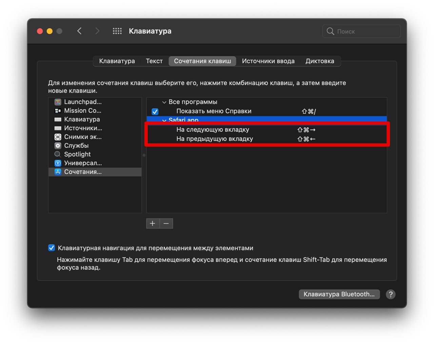Click the Mission Control icon

point(58,110)
